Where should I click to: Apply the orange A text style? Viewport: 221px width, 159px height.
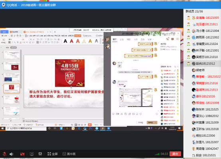pos(90,41)
